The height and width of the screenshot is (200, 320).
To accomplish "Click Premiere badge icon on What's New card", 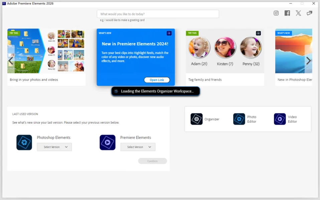I will (x=169, y=33).
